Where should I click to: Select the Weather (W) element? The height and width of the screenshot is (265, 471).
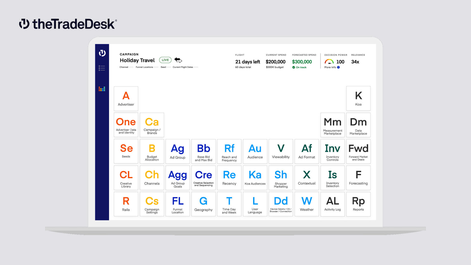(x=306, y=204)
